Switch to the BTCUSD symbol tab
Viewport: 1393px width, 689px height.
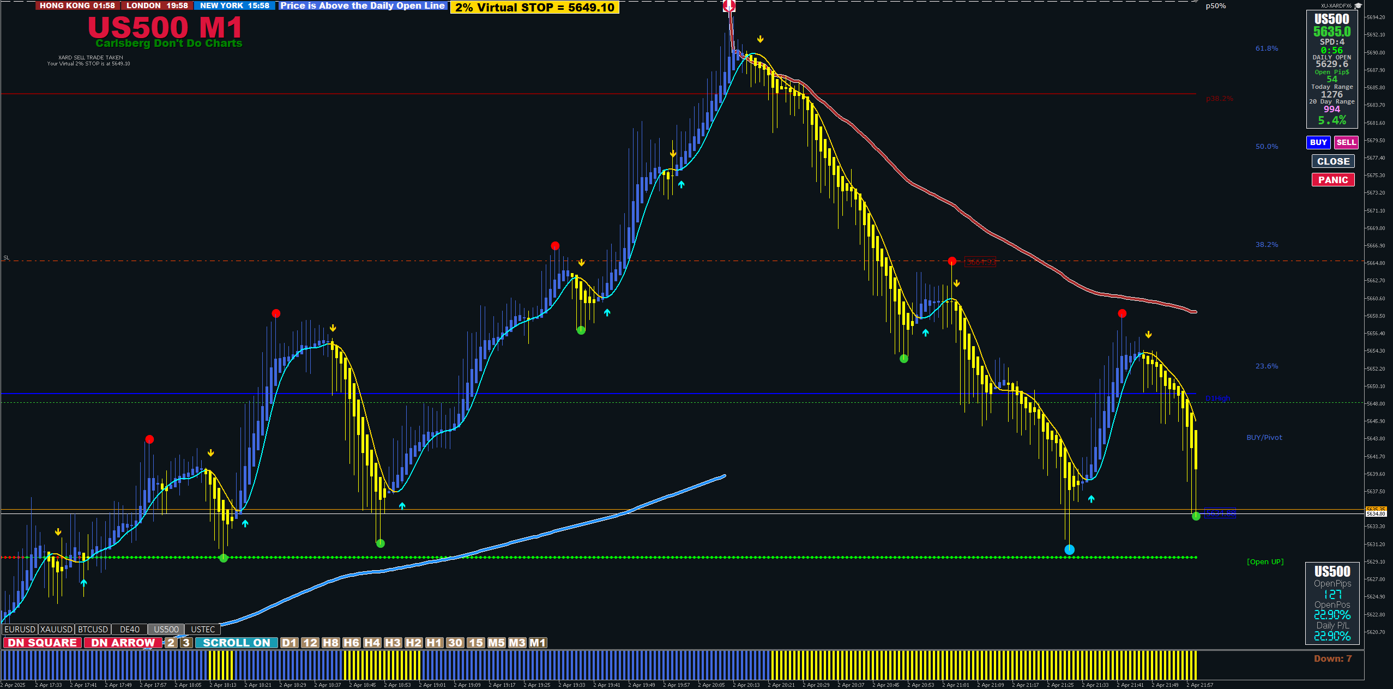click(93, 629)
